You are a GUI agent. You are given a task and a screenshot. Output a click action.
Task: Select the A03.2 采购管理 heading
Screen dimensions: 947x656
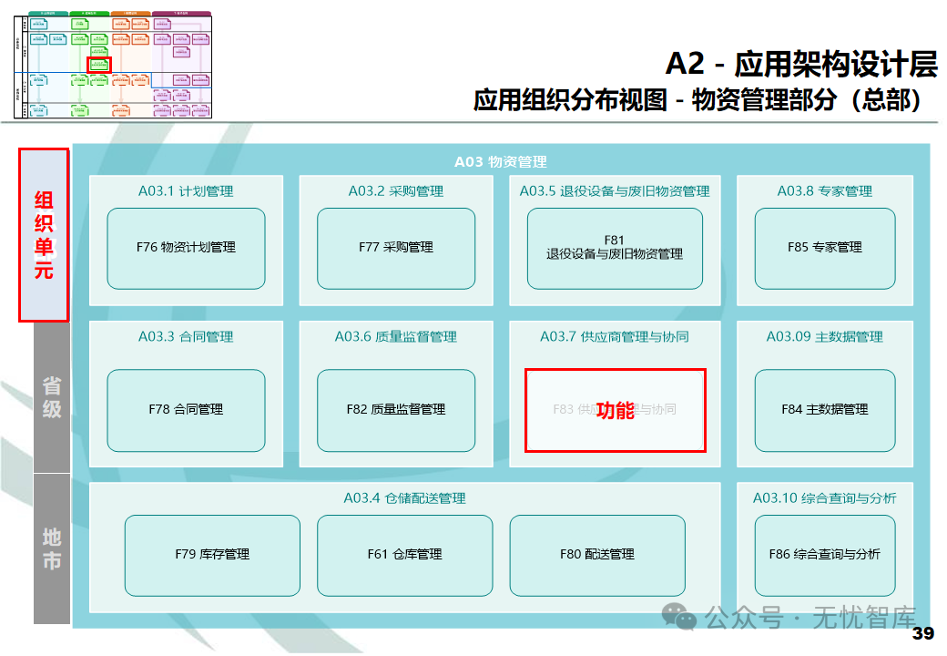(395, 191)
